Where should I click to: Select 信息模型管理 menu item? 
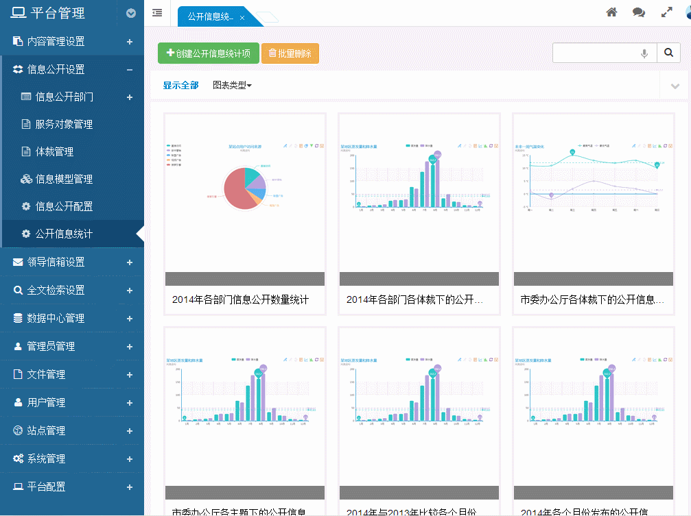64,179
